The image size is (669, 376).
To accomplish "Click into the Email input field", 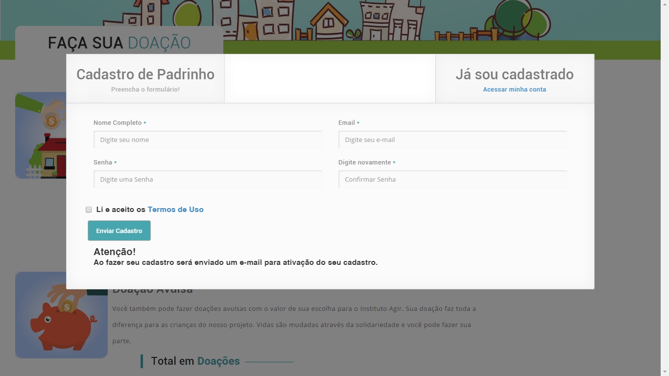I will (452, 140).
